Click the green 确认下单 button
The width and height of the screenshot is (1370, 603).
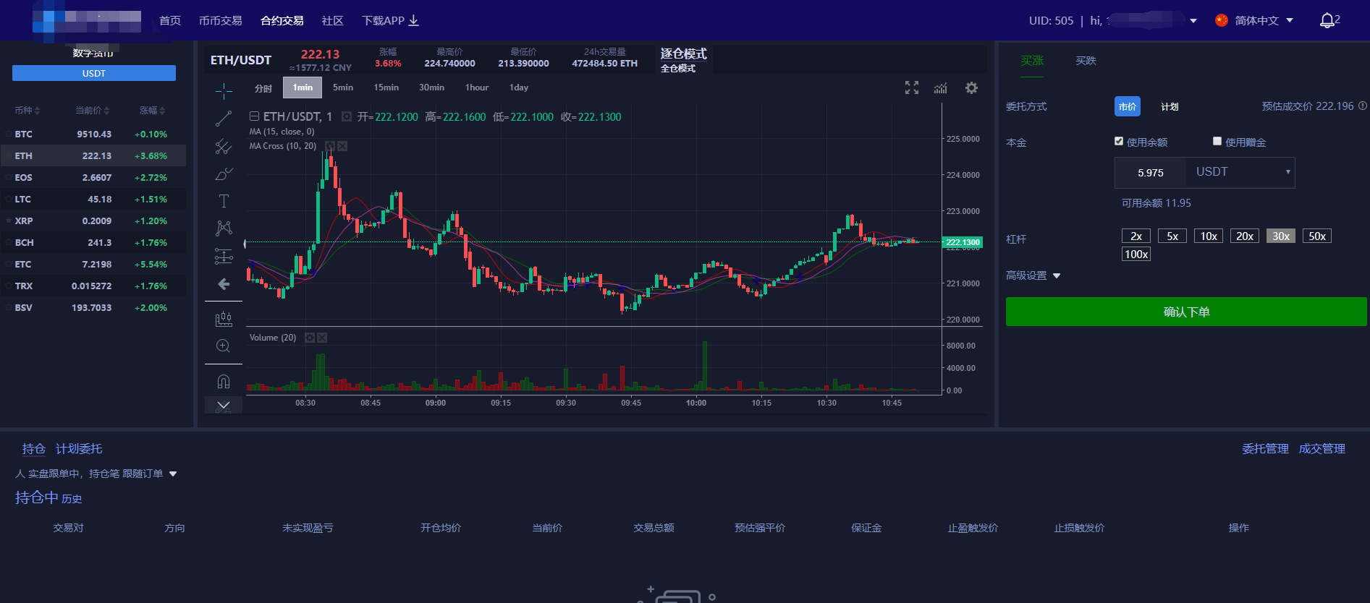pos(1185,312)
